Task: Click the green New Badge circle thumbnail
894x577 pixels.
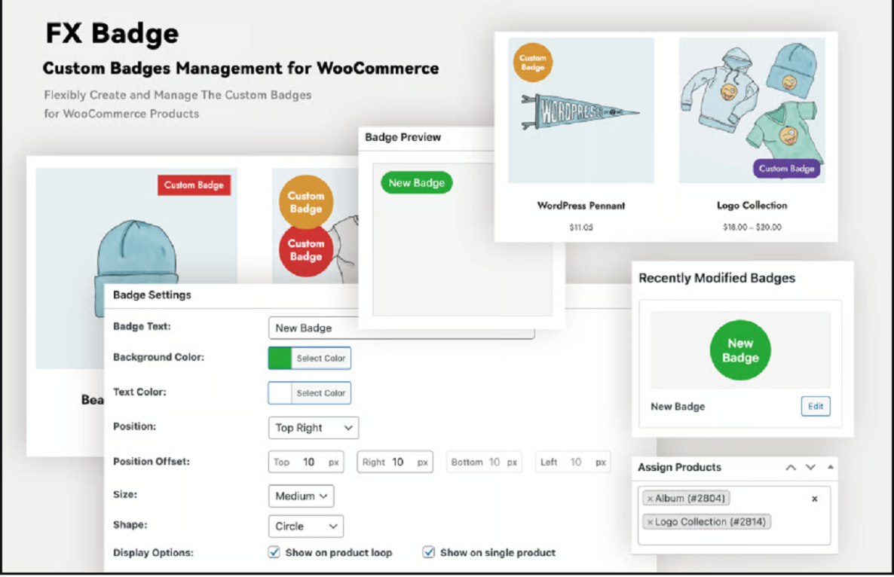Action: (x=739, y=350)
